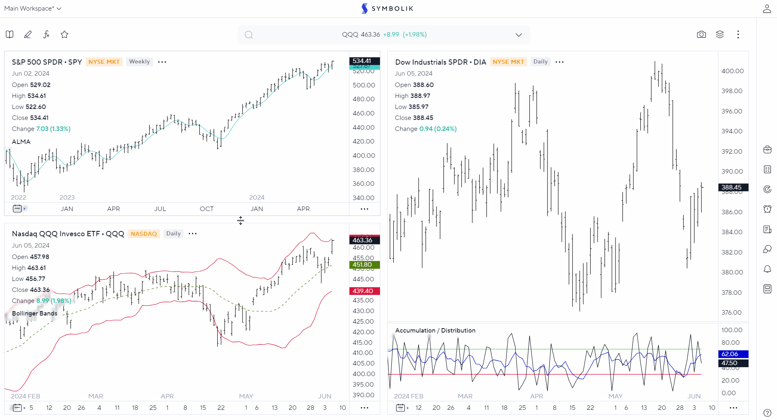Open the Weekly interval selector on SPY chart
Viewport: 777px width, 420px height.
[140, 62]
